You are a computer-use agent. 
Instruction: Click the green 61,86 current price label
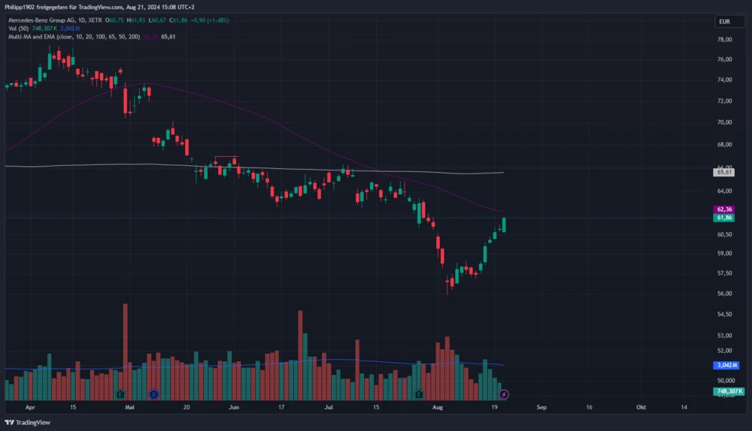pyautogui.click(x=725, y=218)
